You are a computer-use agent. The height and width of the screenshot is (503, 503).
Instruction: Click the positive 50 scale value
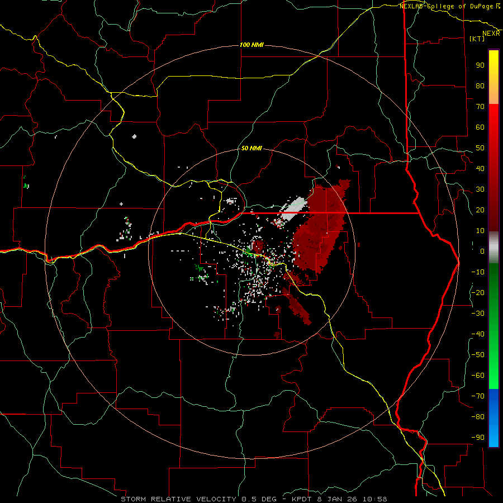pyautogui.click(x=480, y=148)
